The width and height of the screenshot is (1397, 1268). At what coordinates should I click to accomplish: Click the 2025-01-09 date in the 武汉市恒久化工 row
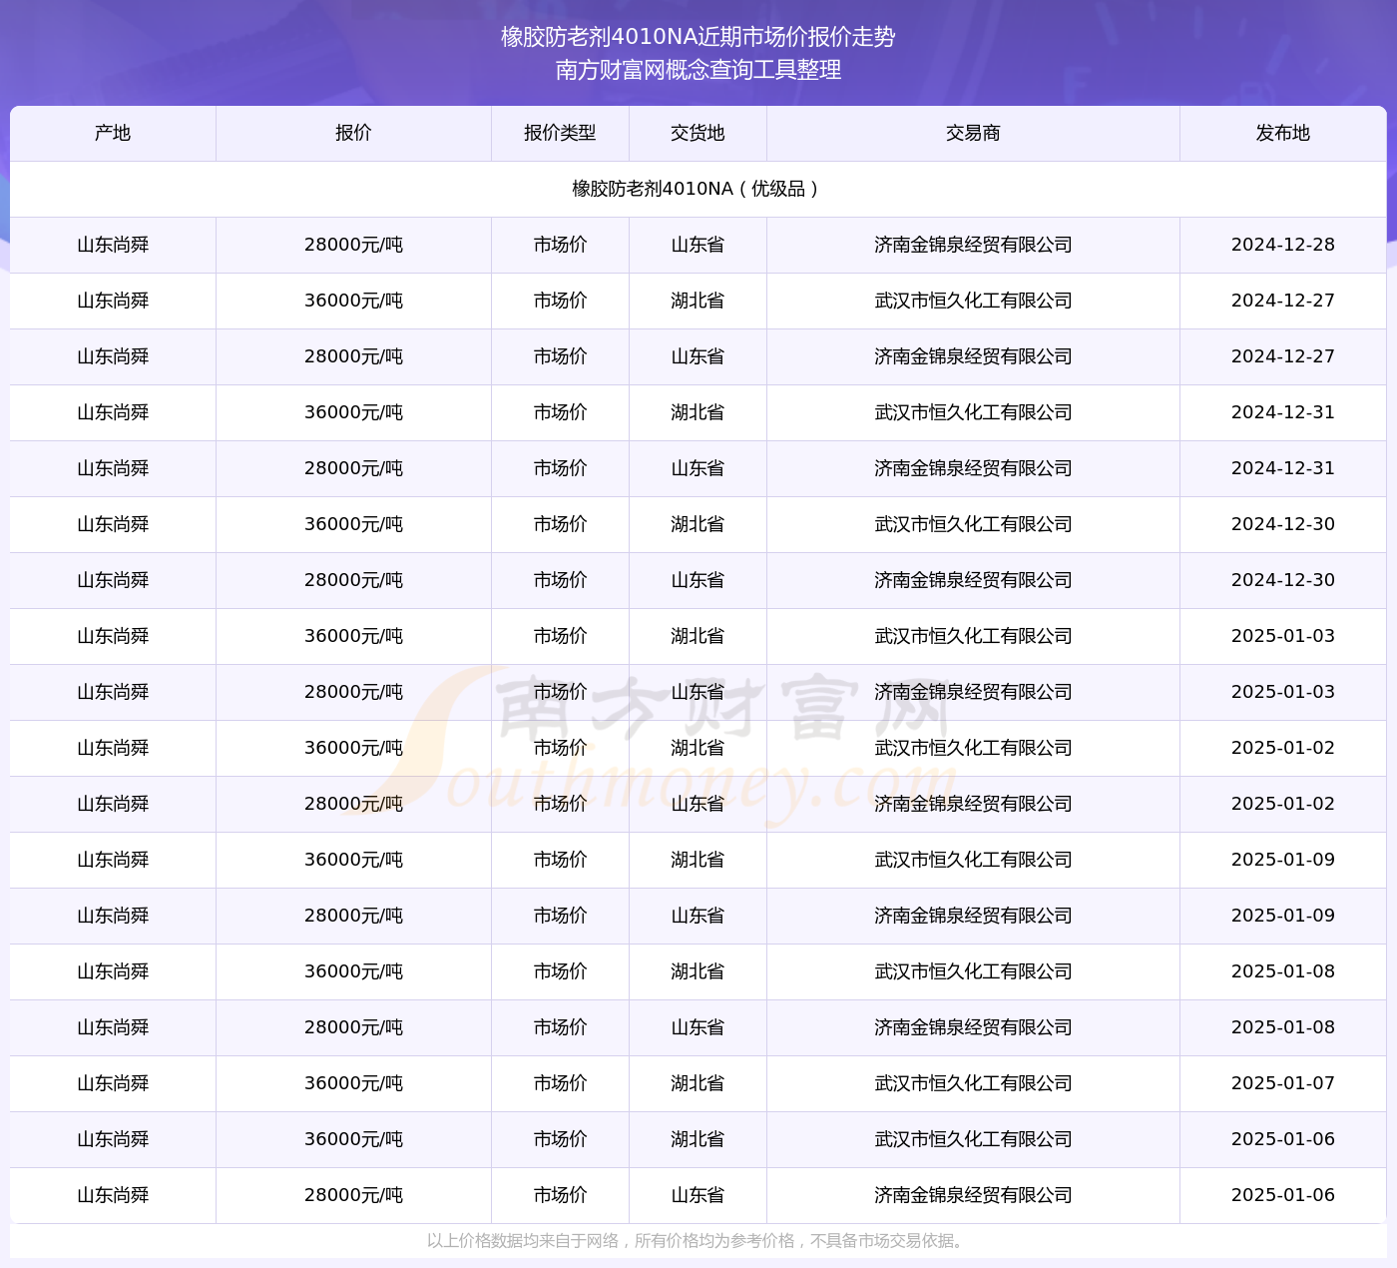(1282, 860)
